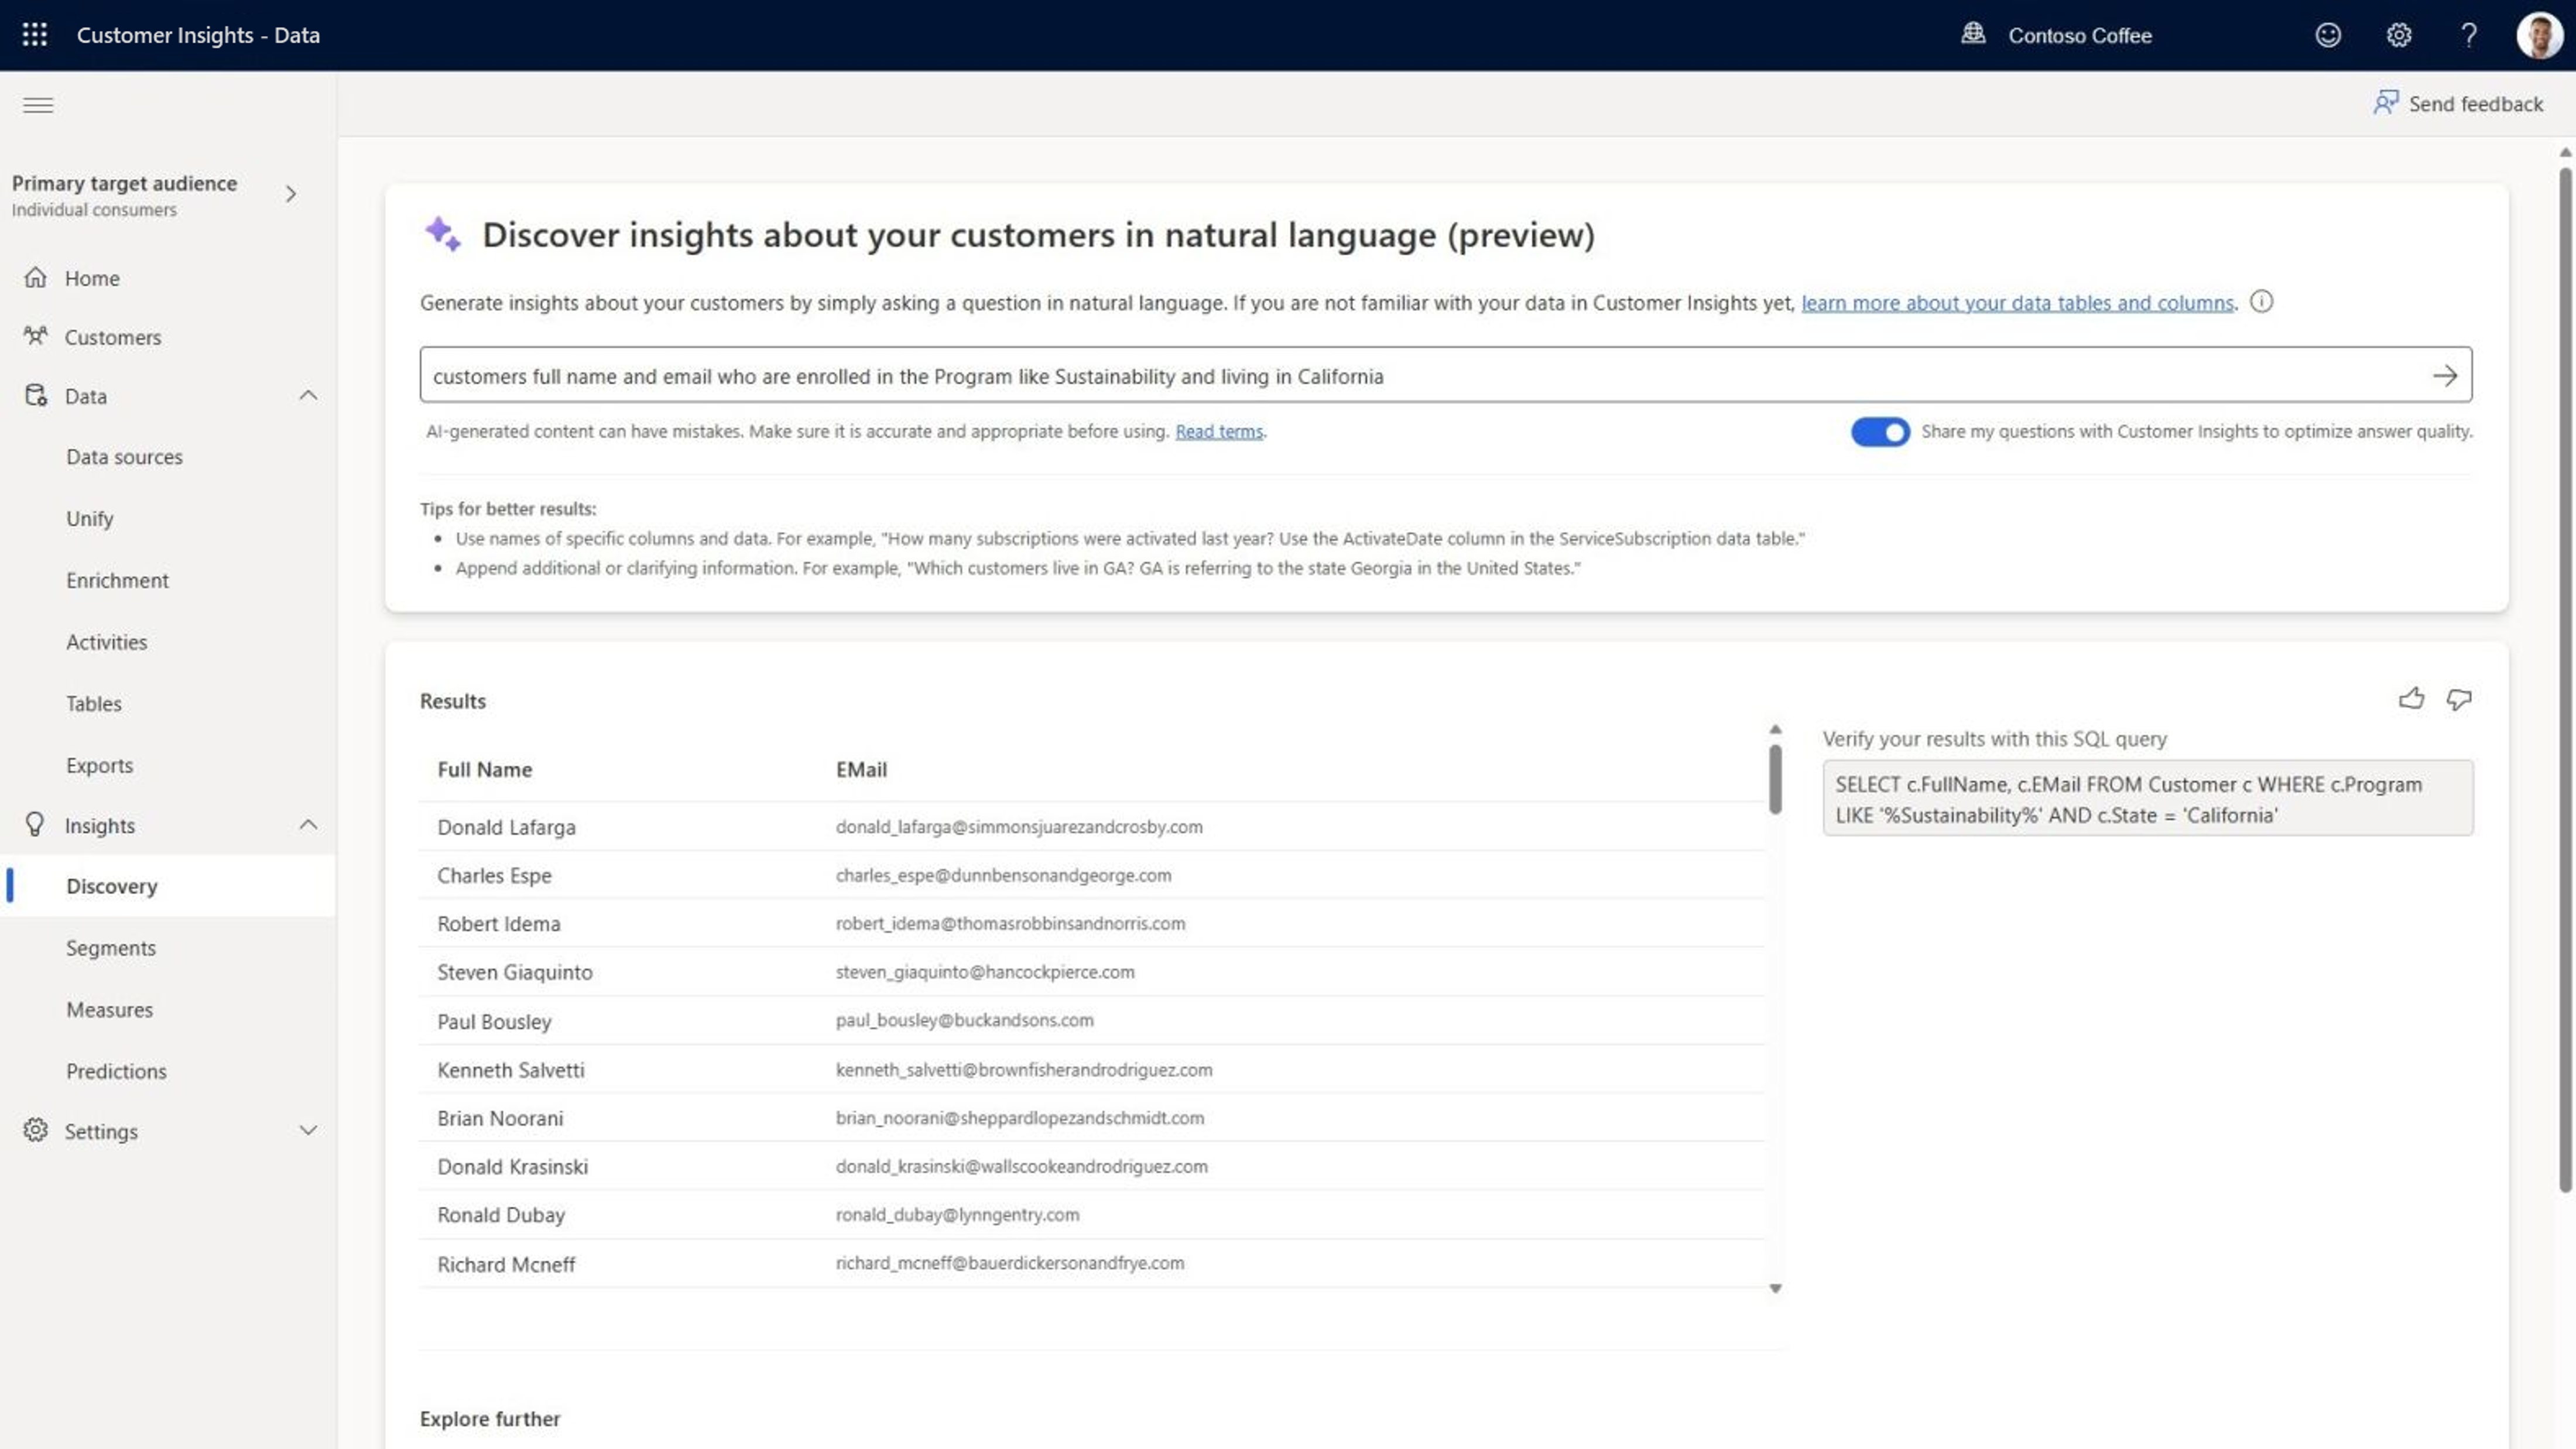Collapse the Data section in sidebar

pyautogui.click(x=308, y=395)
